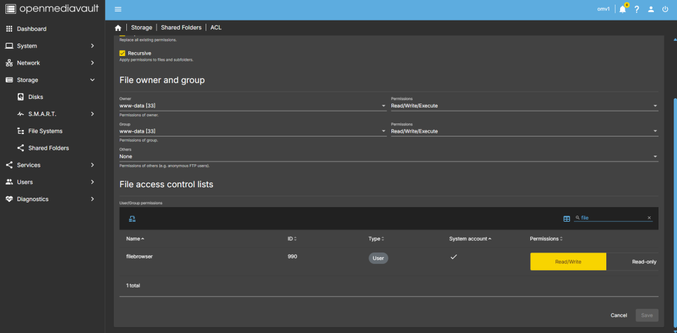The width and height of the screenshot is (677, 333).
Task: Open the user account icon
Action: (651, 9)
